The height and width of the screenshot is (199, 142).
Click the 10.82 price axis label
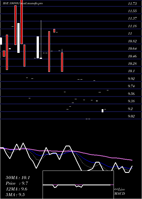132,41
